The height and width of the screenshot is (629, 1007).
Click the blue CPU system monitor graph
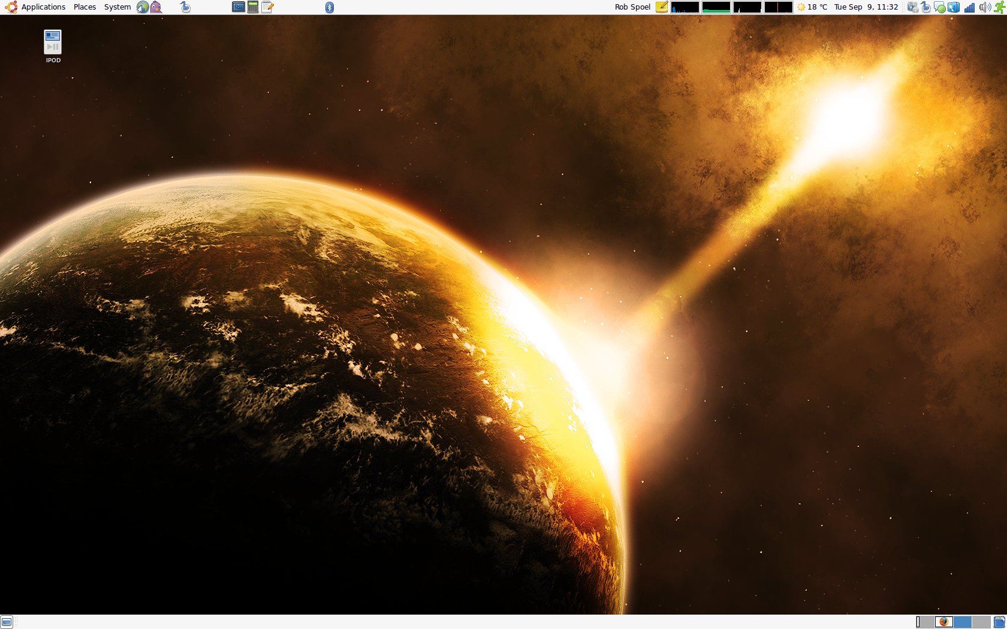pyautogui.click(x=685, y=7)
